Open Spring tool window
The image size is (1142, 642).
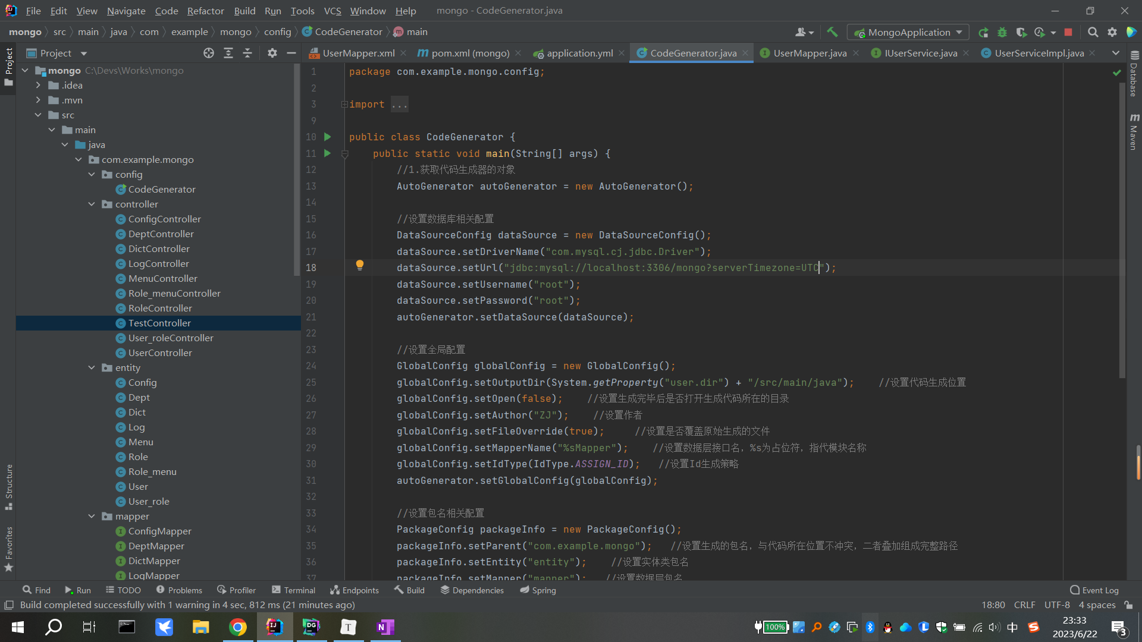point(538,590)
